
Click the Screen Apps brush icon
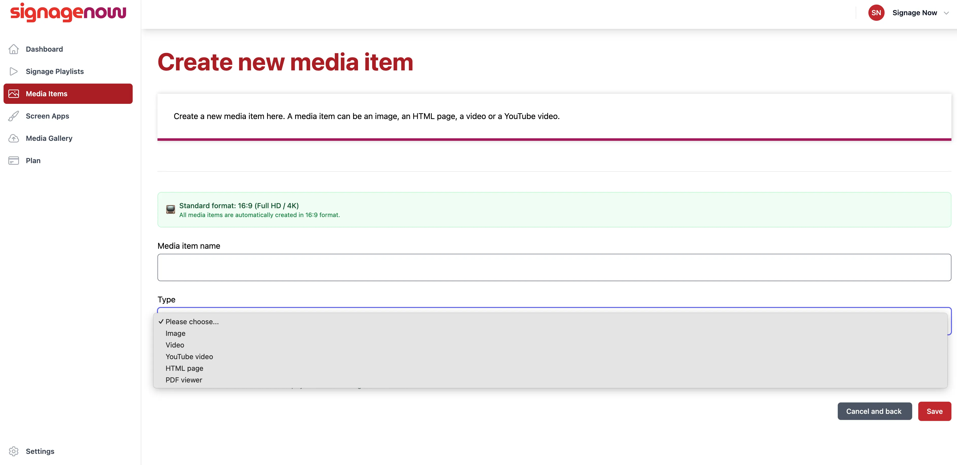pyautogui.click(x=14, y=116)
